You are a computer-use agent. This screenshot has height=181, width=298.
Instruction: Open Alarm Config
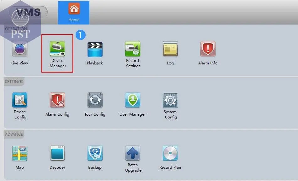pos(57,100)
